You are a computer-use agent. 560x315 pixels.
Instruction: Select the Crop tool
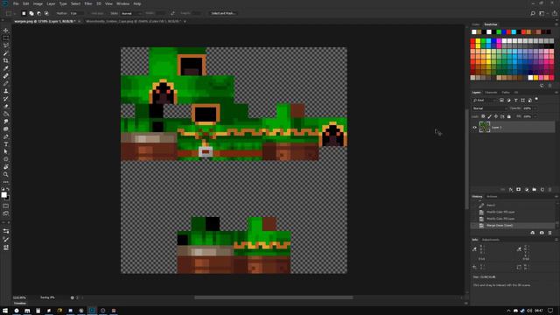pos(6,60)
